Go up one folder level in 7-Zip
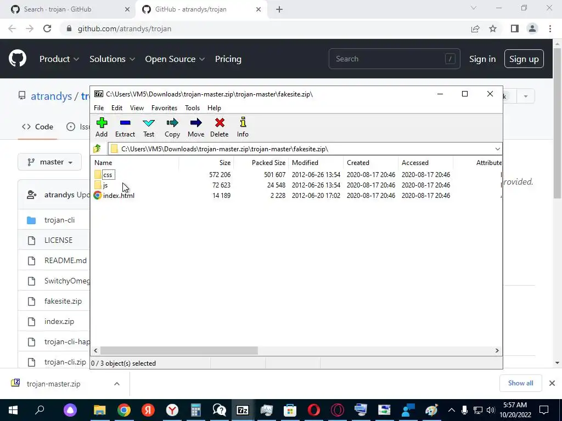 tap(97, 149)
